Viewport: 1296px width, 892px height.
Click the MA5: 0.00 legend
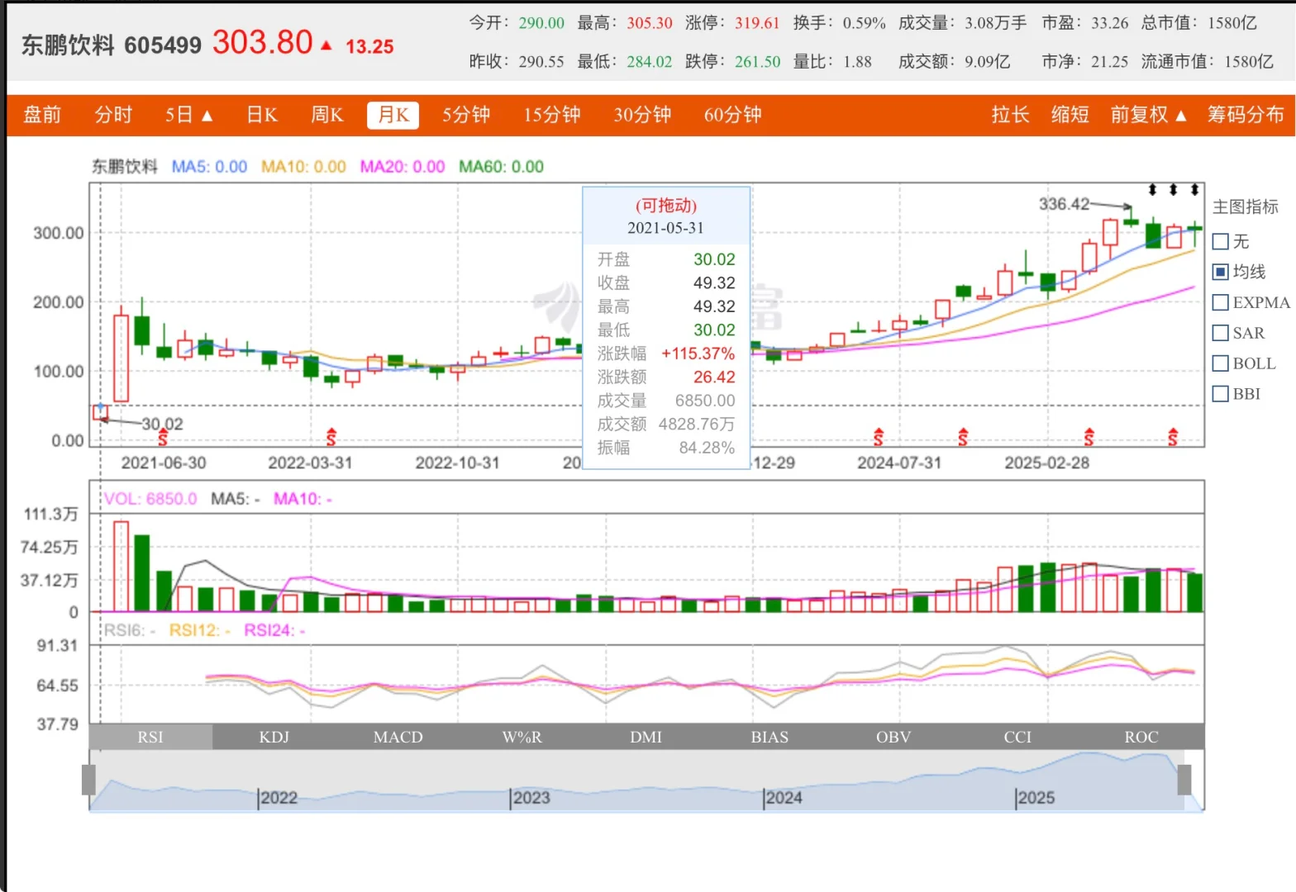click(x=209, y=167)
